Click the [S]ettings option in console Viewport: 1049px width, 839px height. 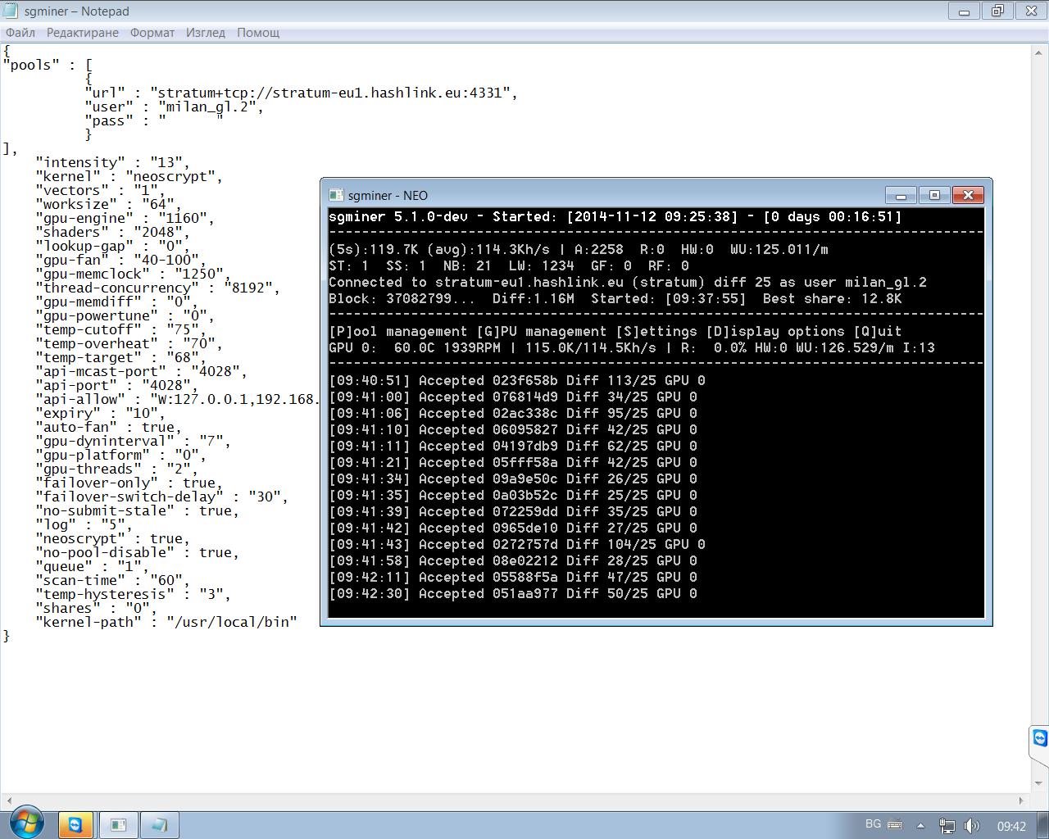(656, 331)
